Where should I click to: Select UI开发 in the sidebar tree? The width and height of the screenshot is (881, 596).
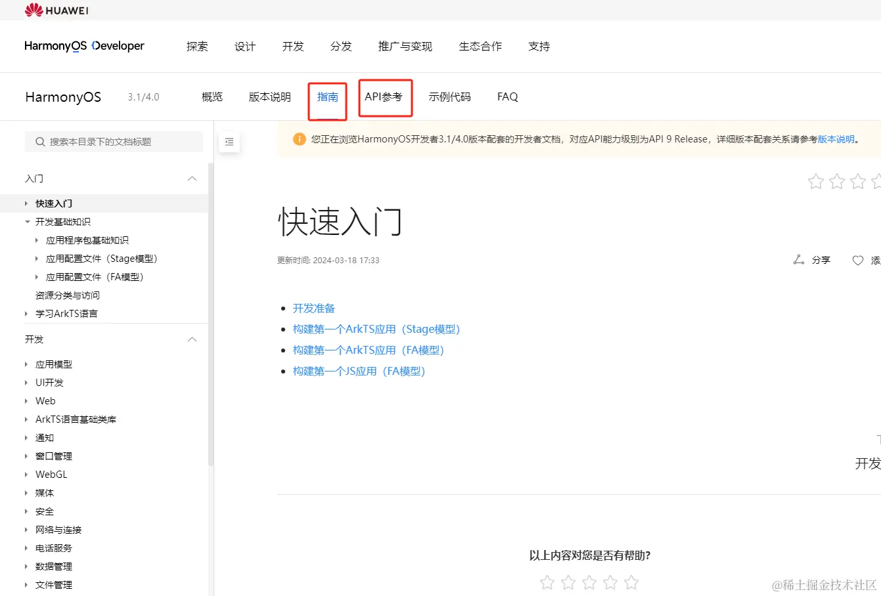pyautogui.click(x=49, y=383)
